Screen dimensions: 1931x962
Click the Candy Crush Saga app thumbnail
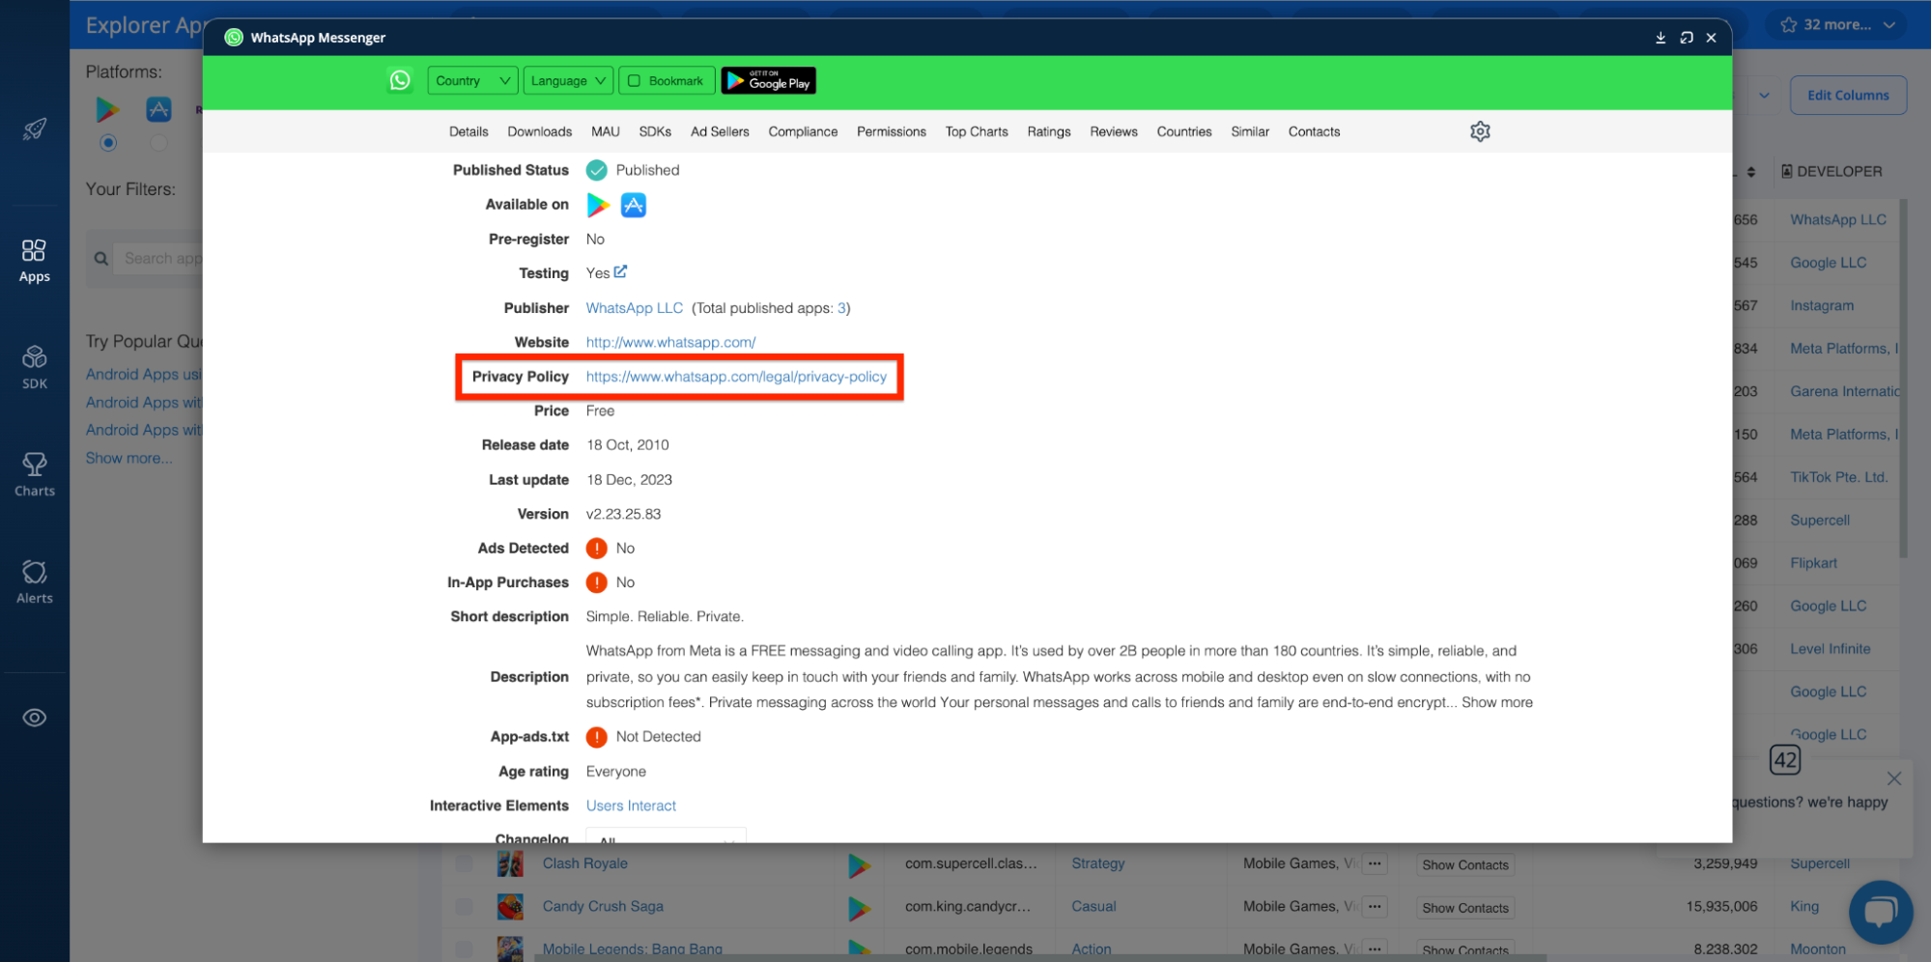click(x=510, y=906)
